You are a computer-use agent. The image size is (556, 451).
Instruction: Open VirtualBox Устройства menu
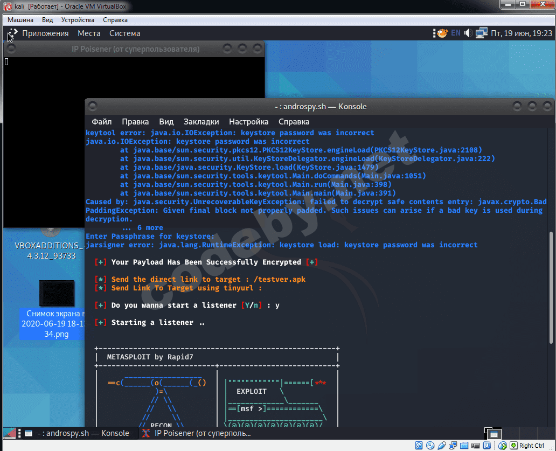pyautogui.click(x=78, y=20)
